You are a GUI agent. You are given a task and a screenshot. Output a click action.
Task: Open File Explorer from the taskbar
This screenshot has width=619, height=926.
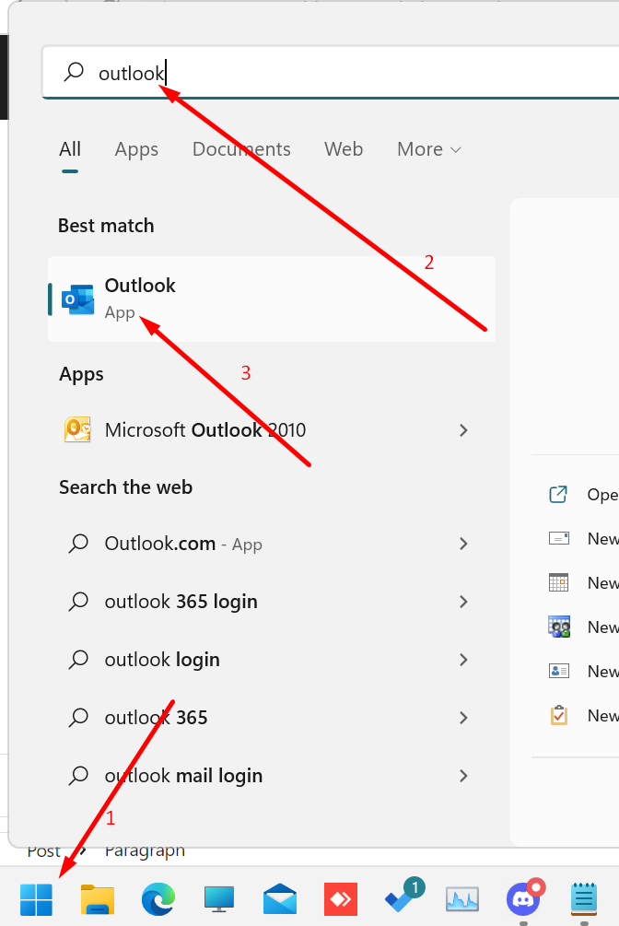click(98, 899)
